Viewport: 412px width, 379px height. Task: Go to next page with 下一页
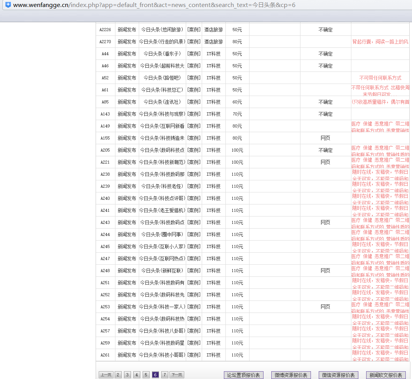(x=177, y=375)
